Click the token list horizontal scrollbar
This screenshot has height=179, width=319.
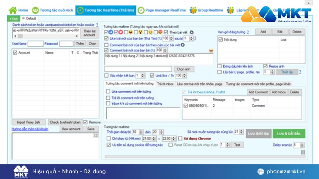point(46,36)
